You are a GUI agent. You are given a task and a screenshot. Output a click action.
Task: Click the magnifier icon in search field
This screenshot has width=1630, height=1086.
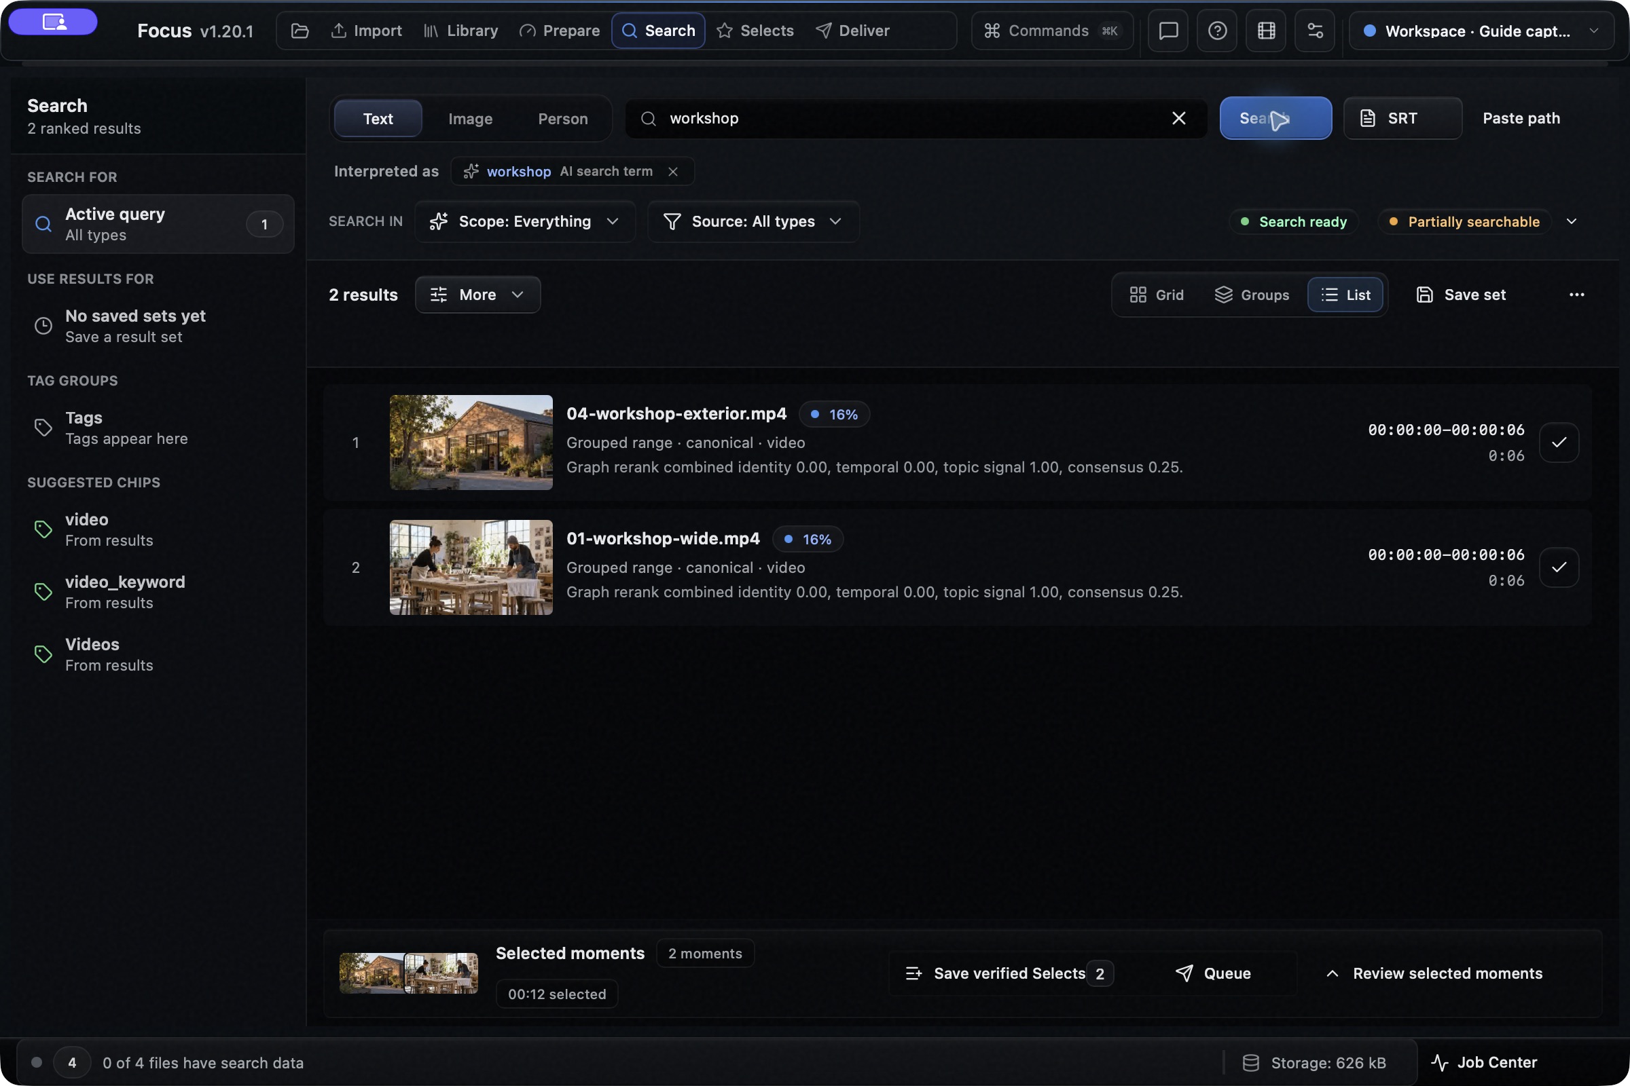(648, 118)
